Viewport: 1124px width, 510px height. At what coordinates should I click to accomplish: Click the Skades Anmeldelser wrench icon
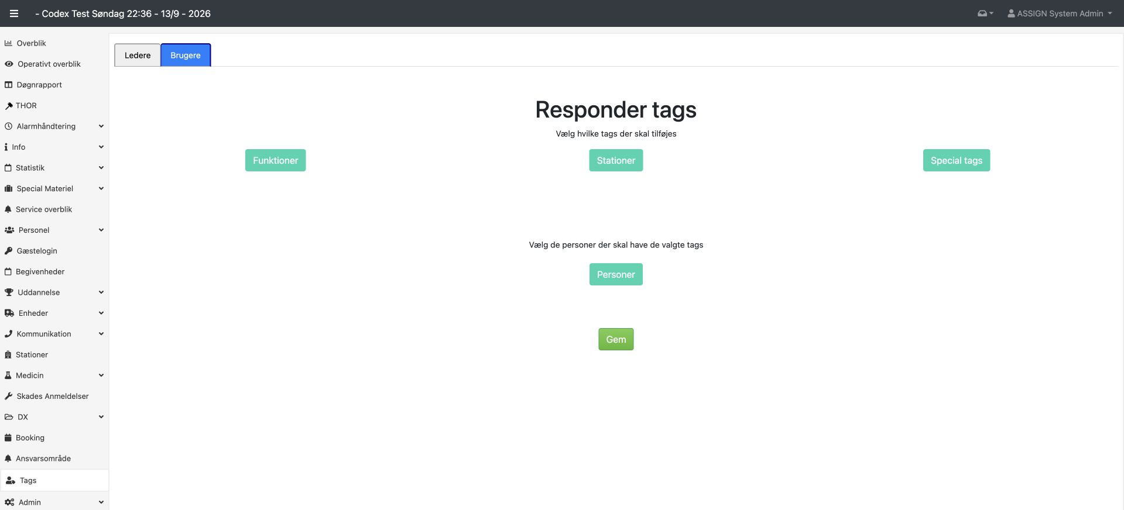pyautogui.click(x=8, y=397)
